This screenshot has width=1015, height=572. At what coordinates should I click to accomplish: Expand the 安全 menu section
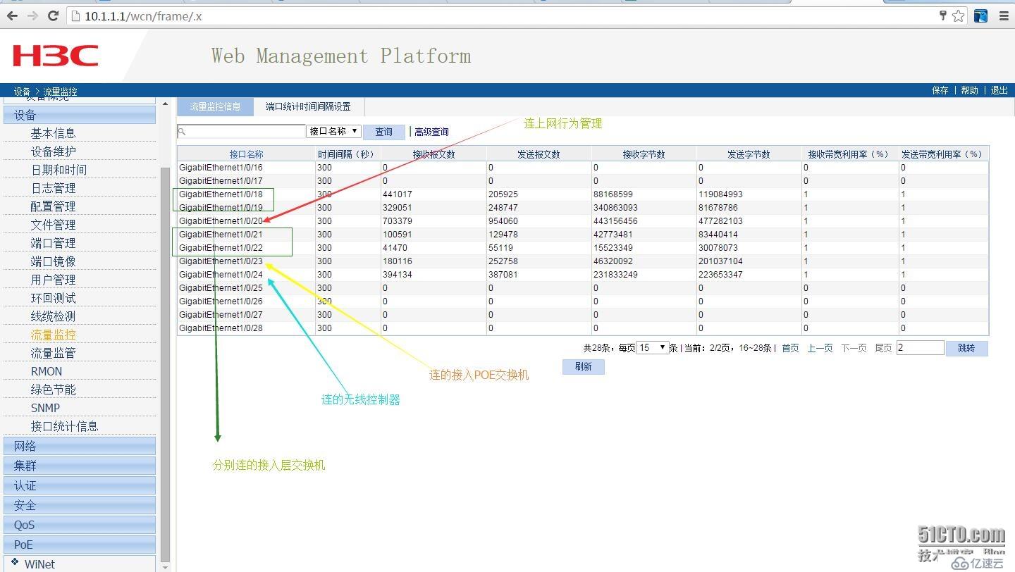pos(80,505)
